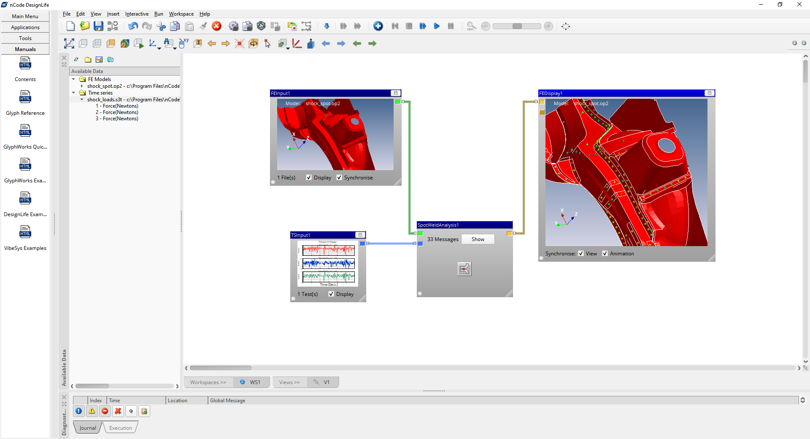Click the FEInput1 glyph minimize box
This screenshot has width=810, height=439.
396,93
